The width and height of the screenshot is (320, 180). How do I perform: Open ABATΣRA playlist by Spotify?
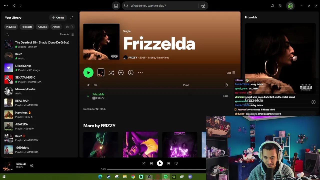tap(40, 126)
